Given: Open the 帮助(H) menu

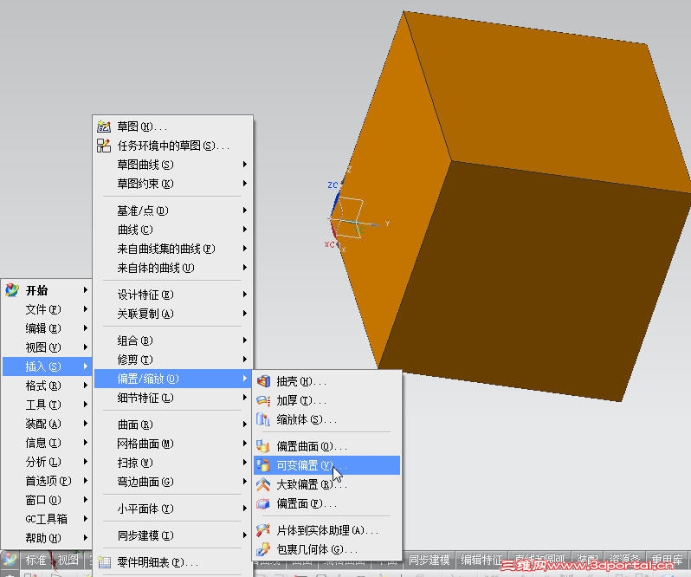Looking at the screenshot, I should coord(47,538).
